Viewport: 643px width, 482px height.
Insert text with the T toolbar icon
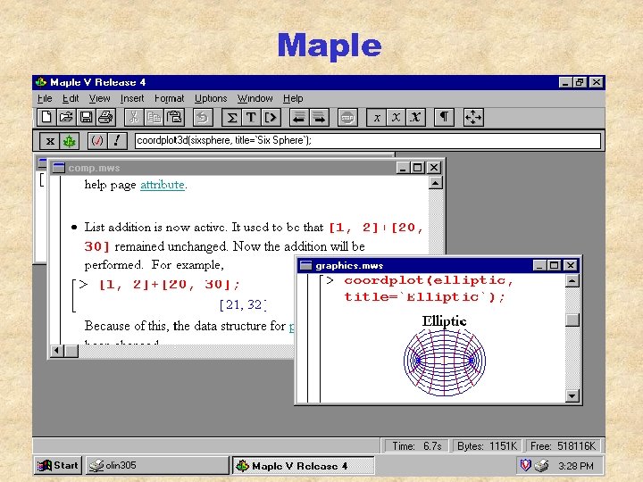coord(251,117)
